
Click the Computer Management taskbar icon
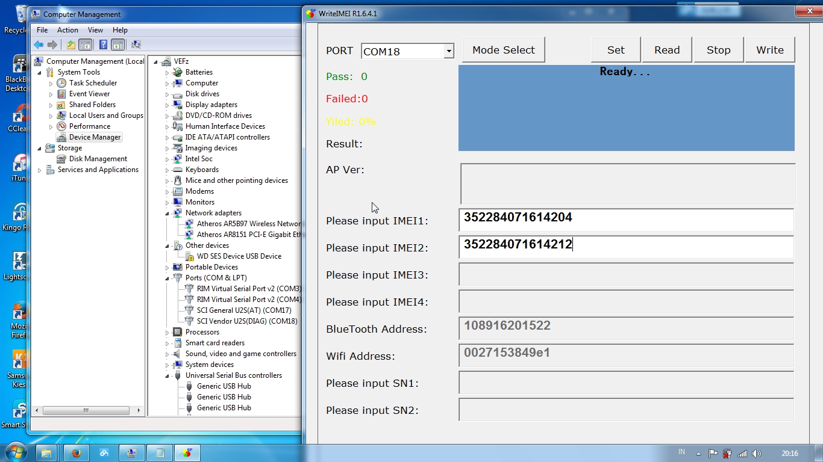pyautogui.click(x=132, y=453)
